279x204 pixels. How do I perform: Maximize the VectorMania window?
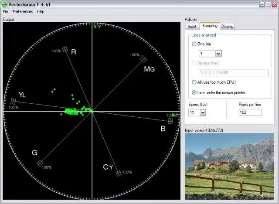tap(268, 4)
